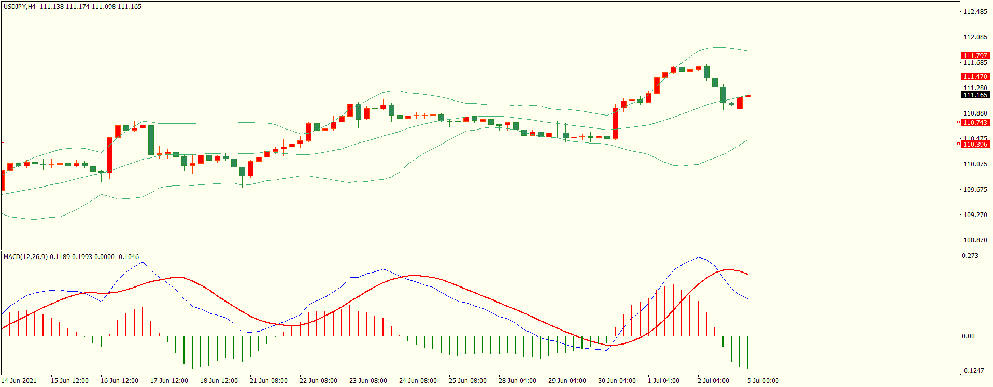Click the 112.485 price axis label
993x387 pixels.
click(x=975, y=12)
